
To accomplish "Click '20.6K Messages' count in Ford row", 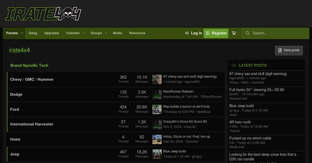I will click(x=142, y=109).
